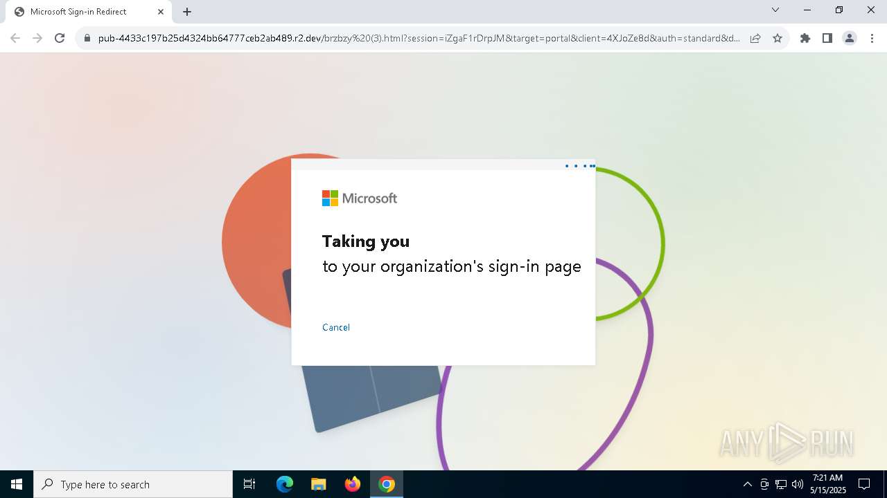887x498 pixels.
Task: Close the Microsoft Sign-in Redirect tab
Action: click(x=161, y=12)
